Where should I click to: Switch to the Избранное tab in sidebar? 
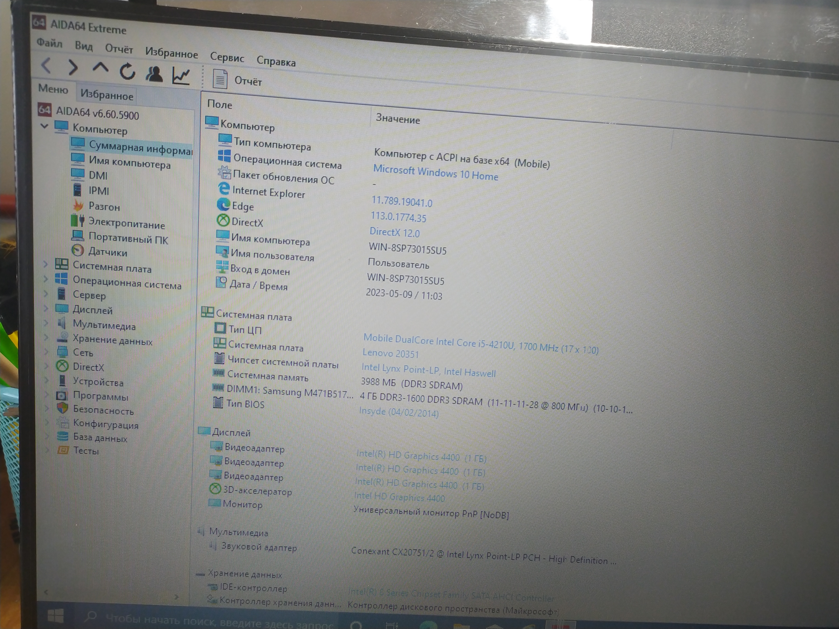[x=107, y=94]
